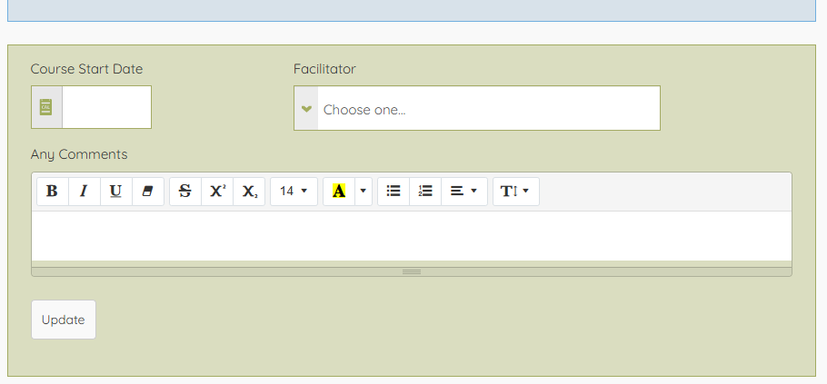Click the calendar icon beside start date
This screenshot has width=827, height=384.
tap(46, 107)
